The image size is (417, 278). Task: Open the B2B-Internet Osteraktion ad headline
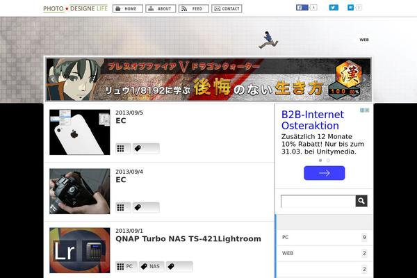tap(313, 120)
